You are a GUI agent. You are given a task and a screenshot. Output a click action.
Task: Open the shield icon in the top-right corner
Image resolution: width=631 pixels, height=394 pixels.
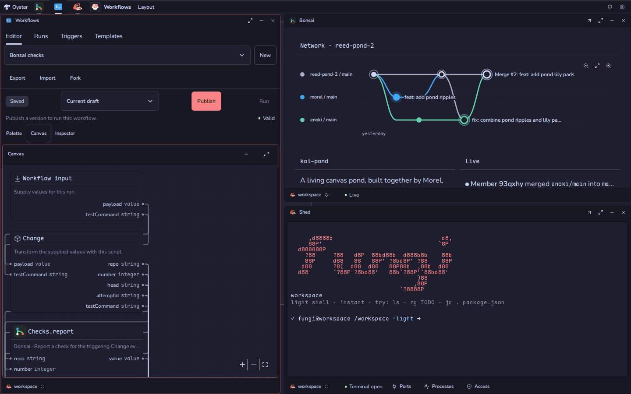(610, 7)
